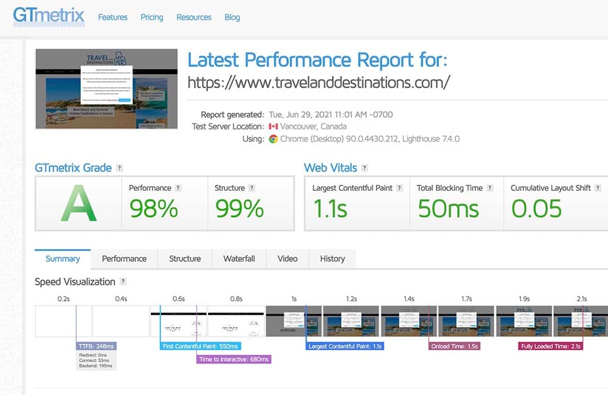Image resolution: width=608 pixels, height=395 pixels.
Task: Click the site screenshot thumbnail
Action: [106, 89]
